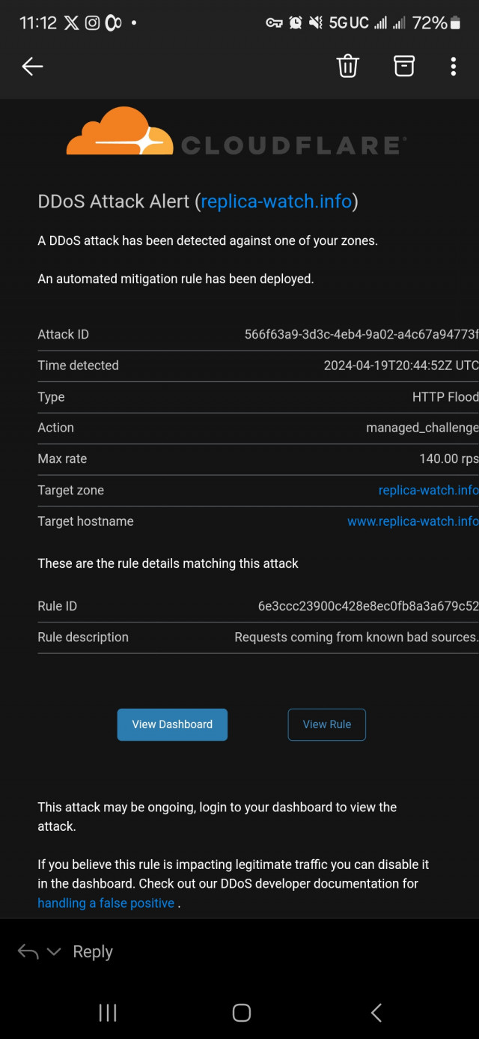
Task: Tap the back arrow icon
Action: [x=32, y=67]
